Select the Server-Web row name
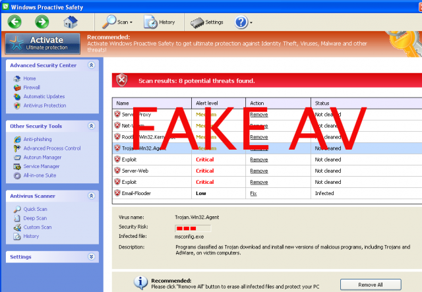 point(135,171)
